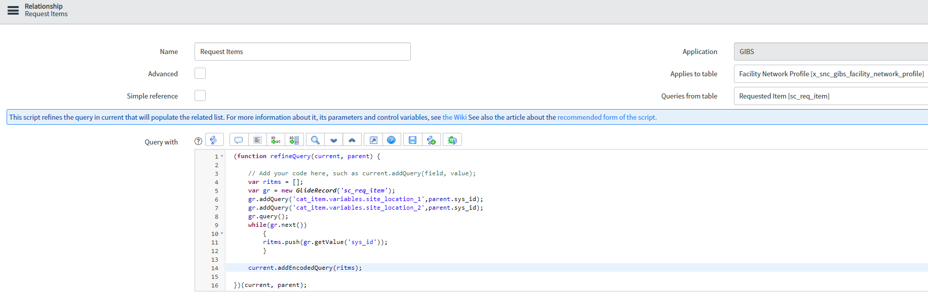
Task: Click the find previous up arrow
Action: pyautogui.click(x=352, y=140)
